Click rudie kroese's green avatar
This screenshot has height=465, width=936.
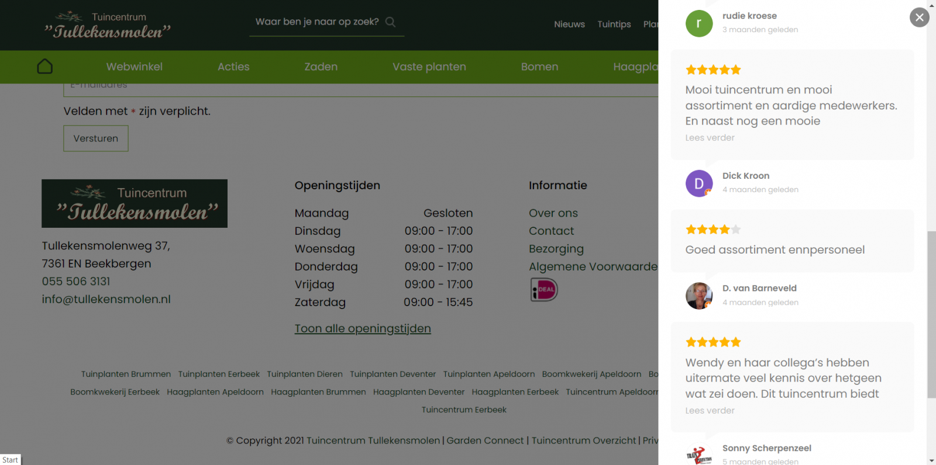pos(698,23)
